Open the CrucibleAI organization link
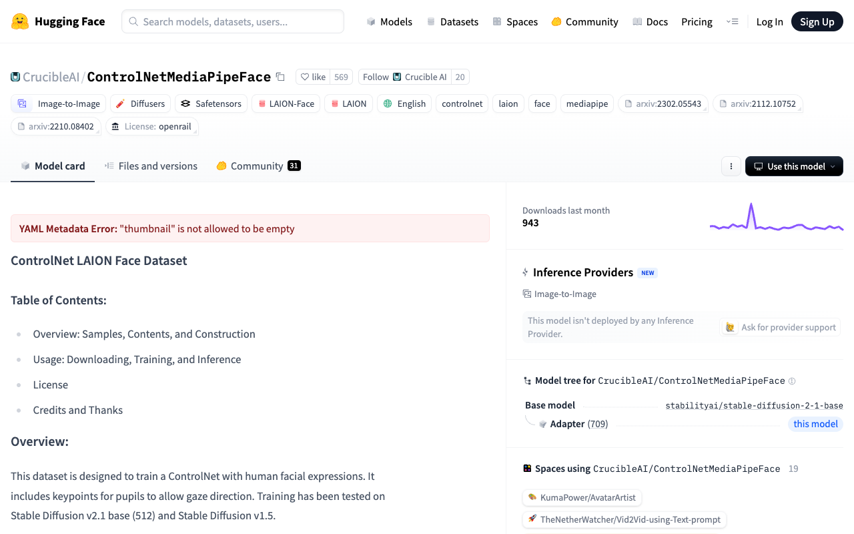854x534 pixels. (x=51, y=77)
